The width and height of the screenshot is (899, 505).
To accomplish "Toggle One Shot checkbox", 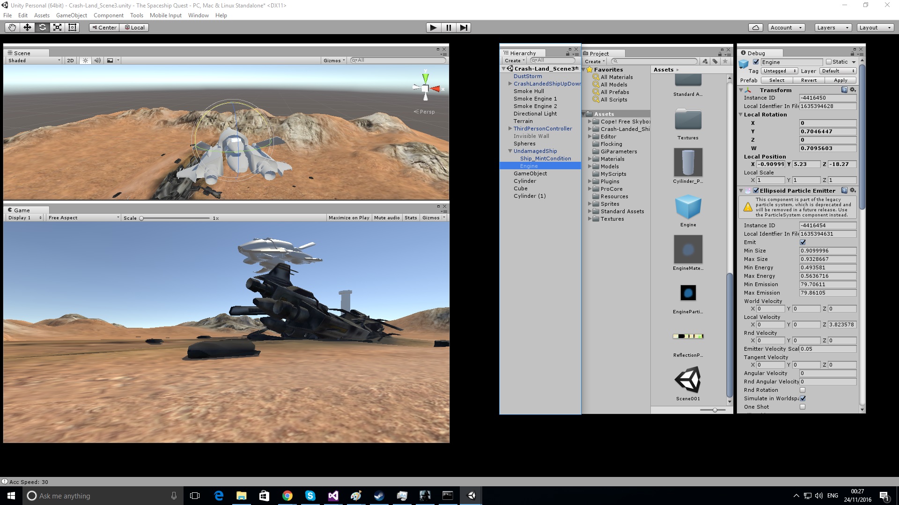I will click(803, 407).
